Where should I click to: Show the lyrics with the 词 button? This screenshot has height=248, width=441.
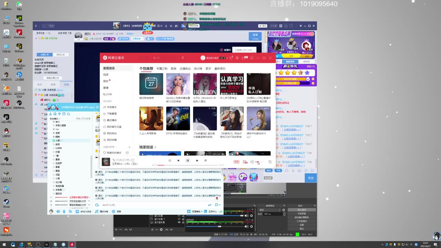205,161
